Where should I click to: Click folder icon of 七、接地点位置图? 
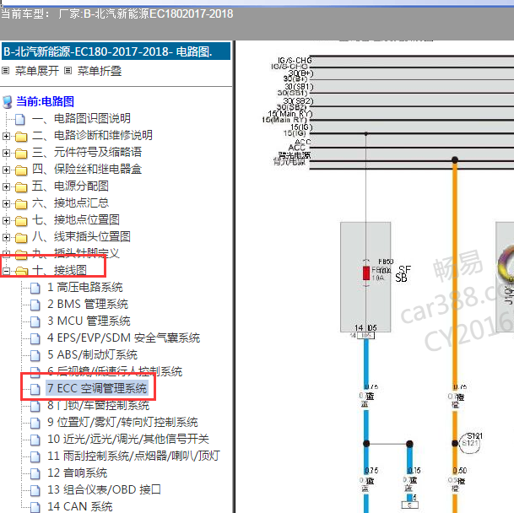point(21,220)
